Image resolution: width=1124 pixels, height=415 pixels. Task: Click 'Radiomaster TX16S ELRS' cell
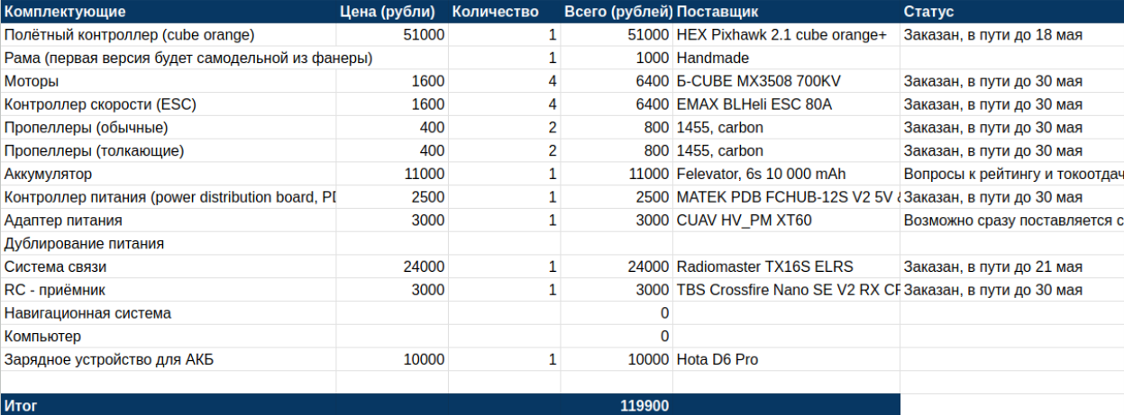[x=786, y=266]
